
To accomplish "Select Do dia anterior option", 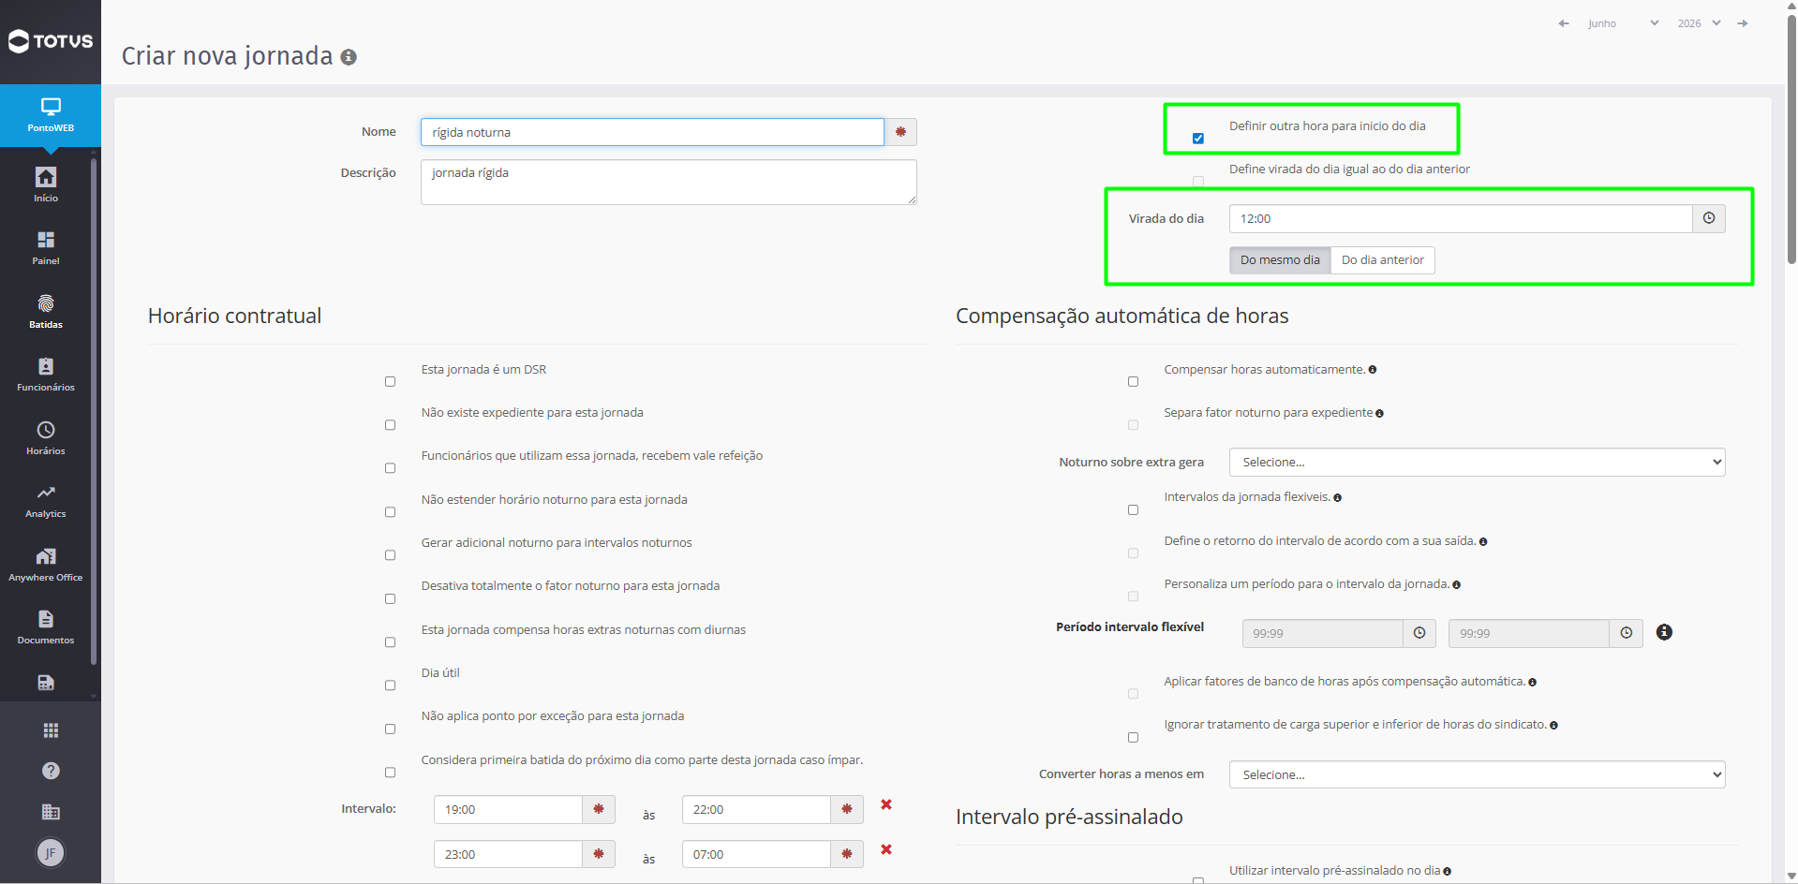I will coord(1383,260).
